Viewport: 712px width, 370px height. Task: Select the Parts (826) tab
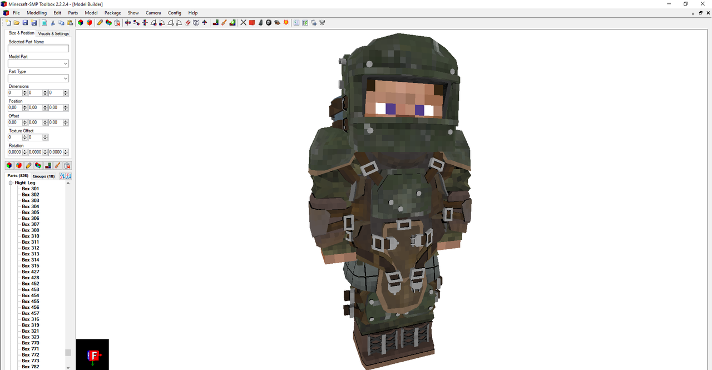tap(18, 176)
